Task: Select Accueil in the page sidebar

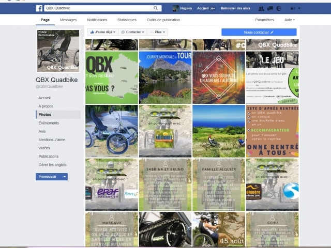Action: pyautogui.click(x=44, y=98)
